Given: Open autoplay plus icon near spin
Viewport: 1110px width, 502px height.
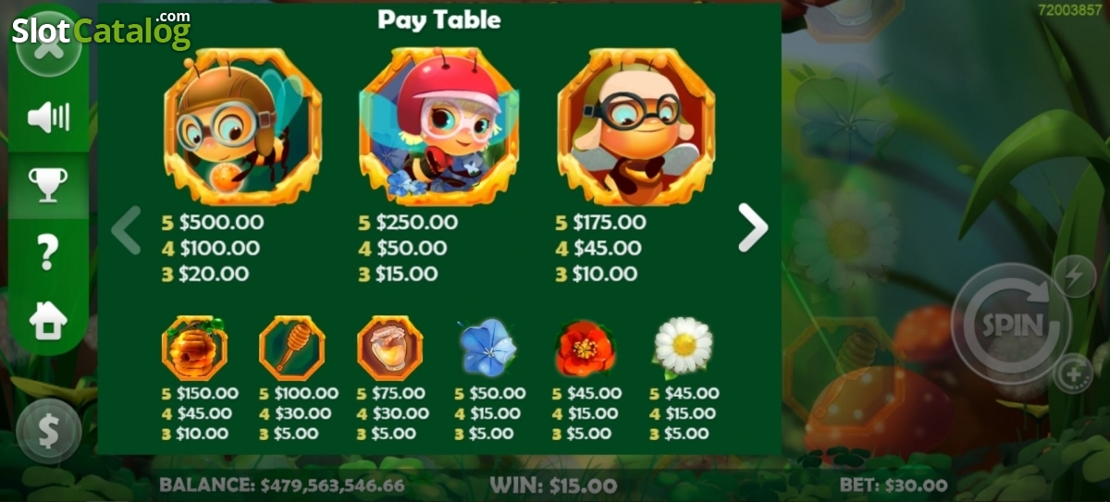Looking at the screenshot, I should (x=1073, y=373).
